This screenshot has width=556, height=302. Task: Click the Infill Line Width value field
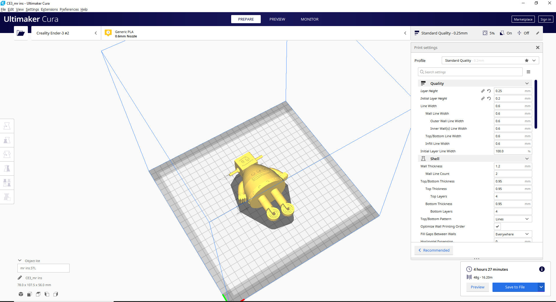pyautogui.click(x=513, y=144)
